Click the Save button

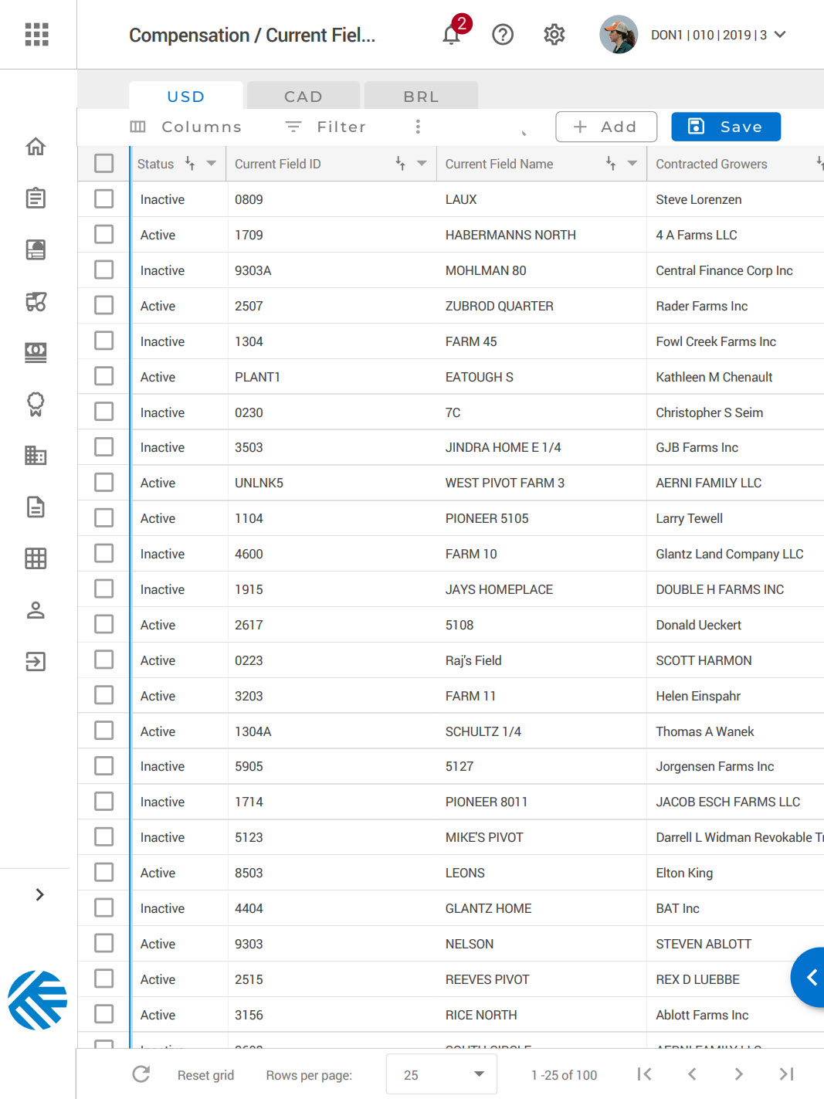point(725,127)
